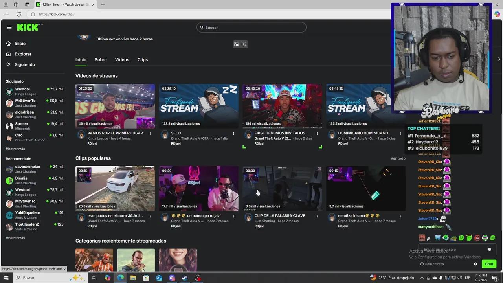The height and width of the screenshot is (283, 503).
Task: Open options for un banco pa rd javi clip
Action: coord(234,216)
